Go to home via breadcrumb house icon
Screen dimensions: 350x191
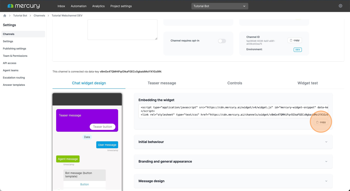pyautogui.click(x=5, y=16)
